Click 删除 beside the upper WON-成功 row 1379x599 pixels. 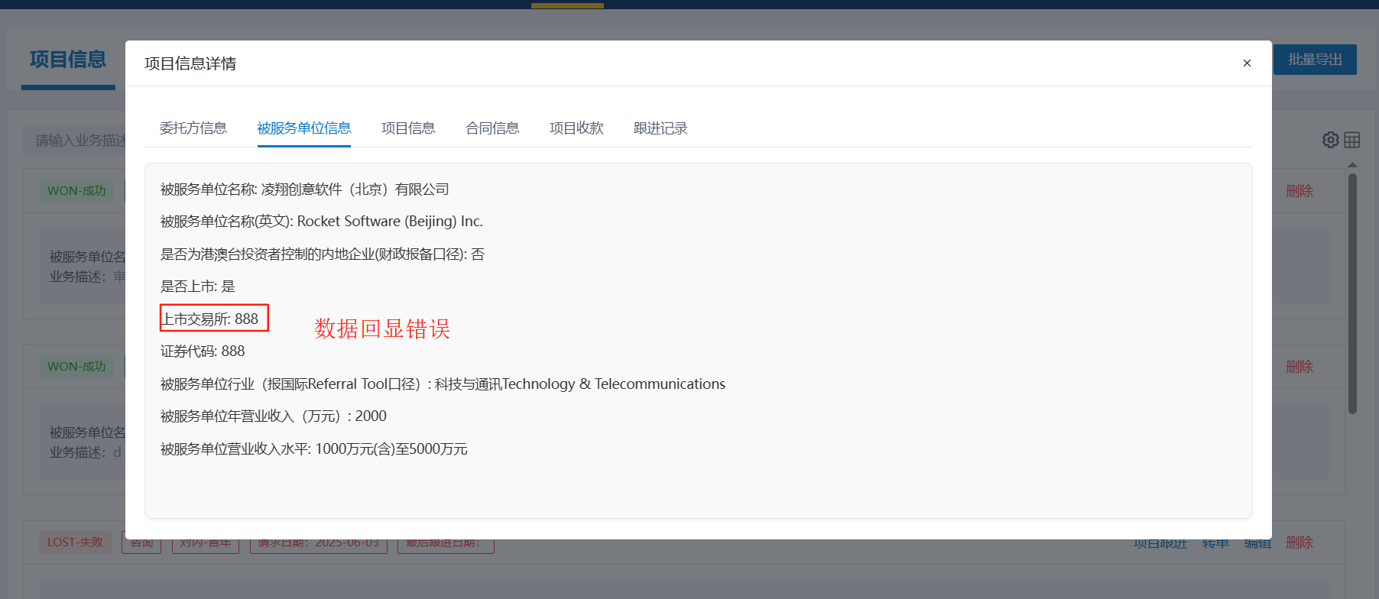tap(1300, 191)
